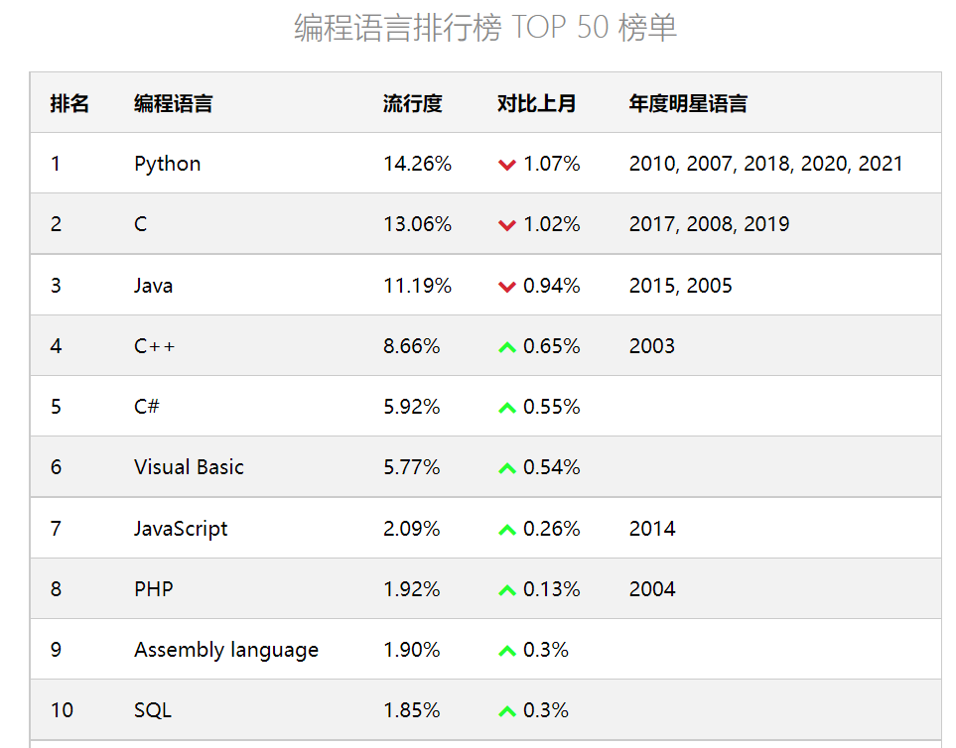Click the red down arrow in C row
The image size is (956, 748).
point(507,225)
